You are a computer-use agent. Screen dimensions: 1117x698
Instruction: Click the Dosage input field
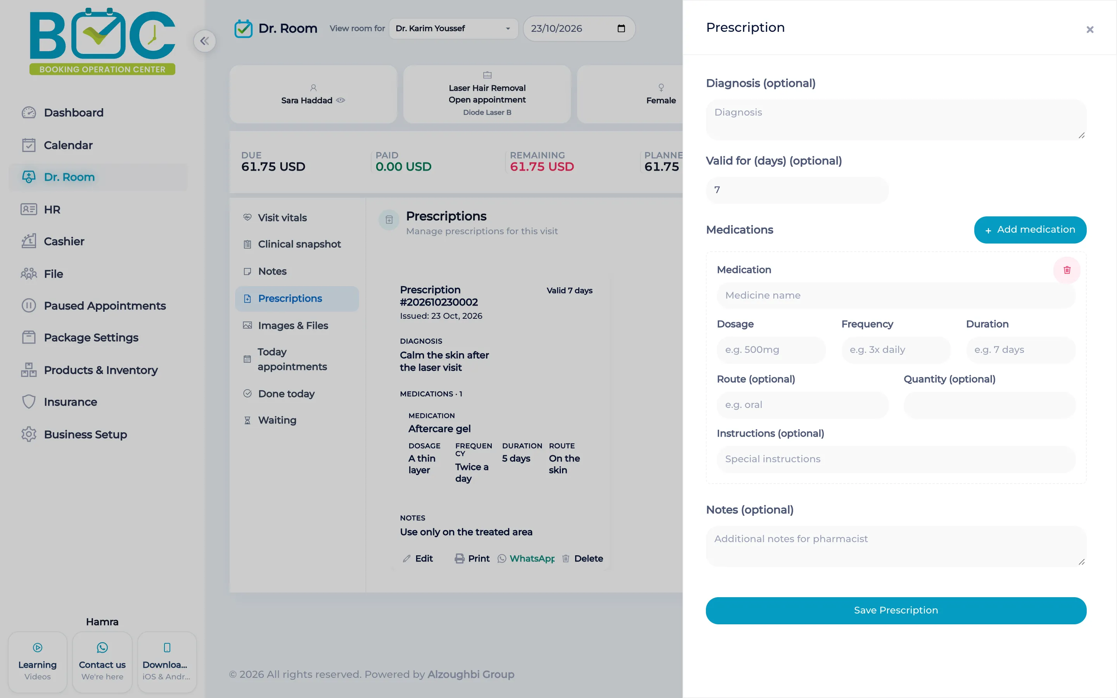tap(771, 350)
